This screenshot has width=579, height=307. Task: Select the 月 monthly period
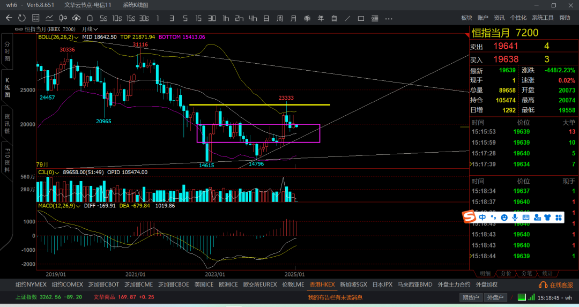pos(294,18)
